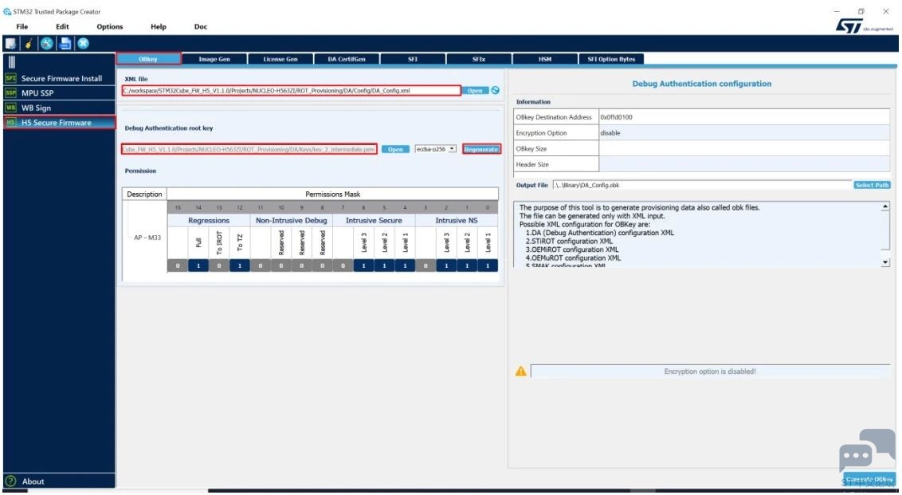This screenshot has height=495, width=902.
Task: Click the Select Path button
Action: point(872,186)
